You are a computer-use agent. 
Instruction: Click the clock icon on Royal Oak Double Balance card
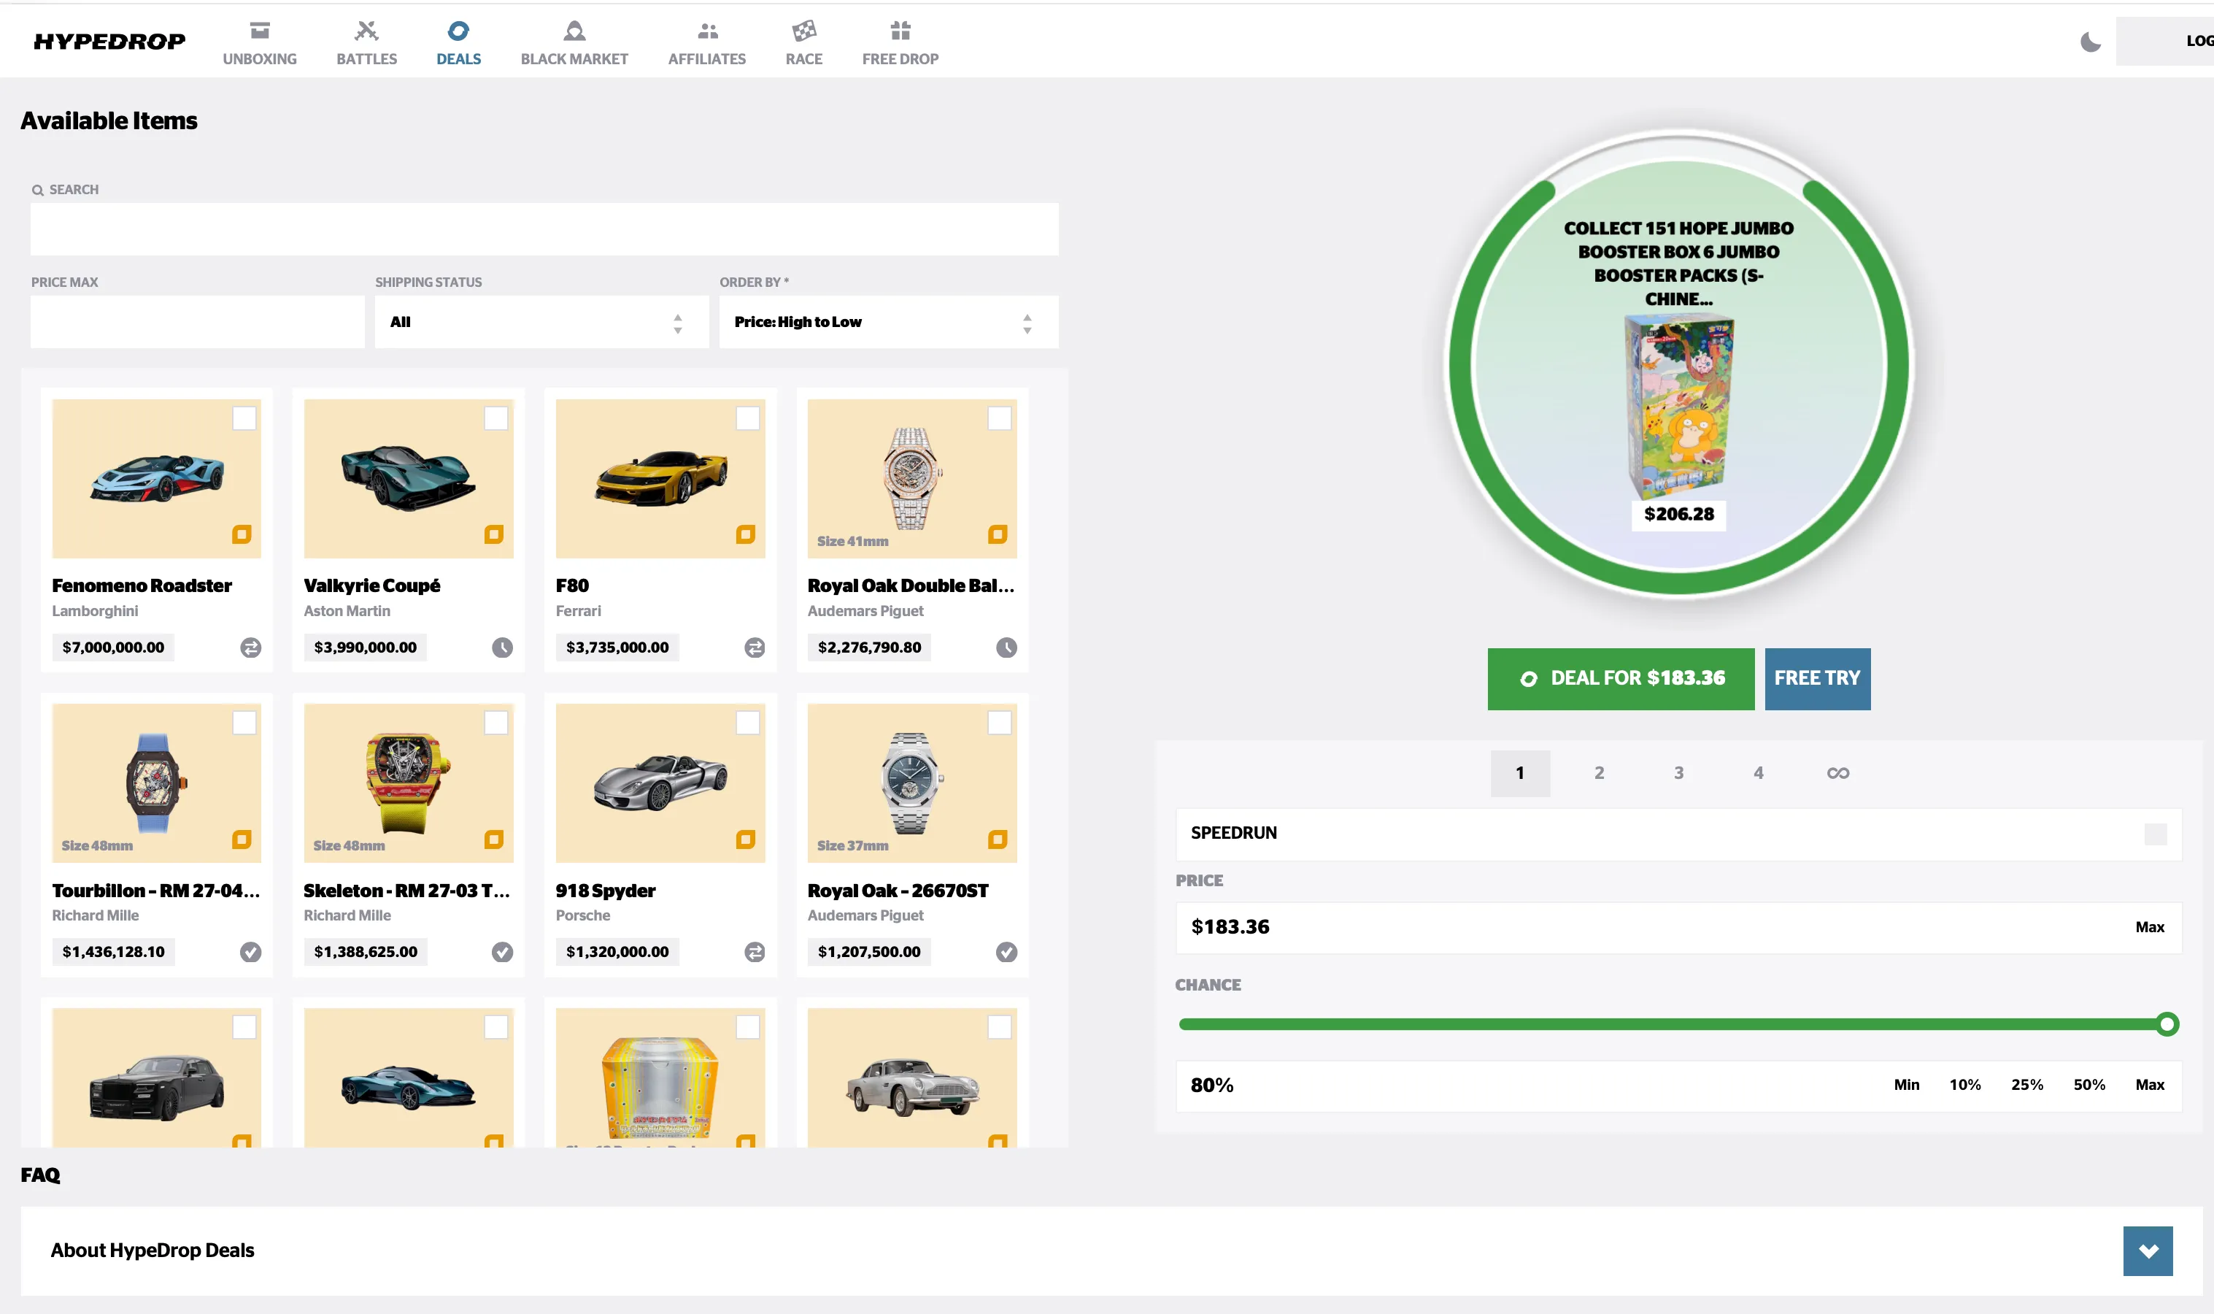(x=1007, y=648)
